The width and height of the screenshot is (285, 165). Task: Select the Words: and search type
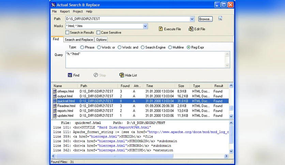[119, 47]
